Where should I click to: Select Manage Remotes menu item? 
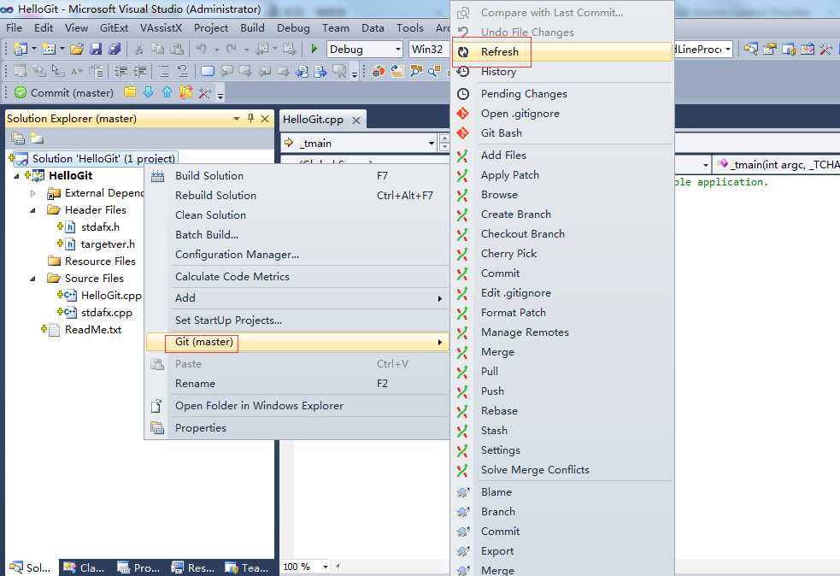(x=562, y=332)
